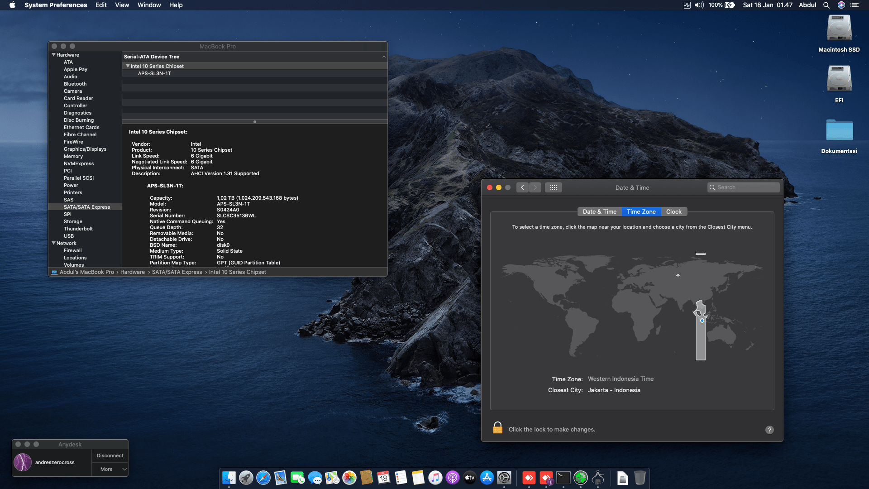Activate Siri from the menu bar
Image resolution: width=869 pixels, height=489 pixels.
point(841,5)
